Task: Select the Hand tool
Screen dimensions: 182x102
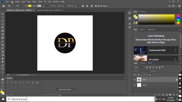Action: pos(3,79)
